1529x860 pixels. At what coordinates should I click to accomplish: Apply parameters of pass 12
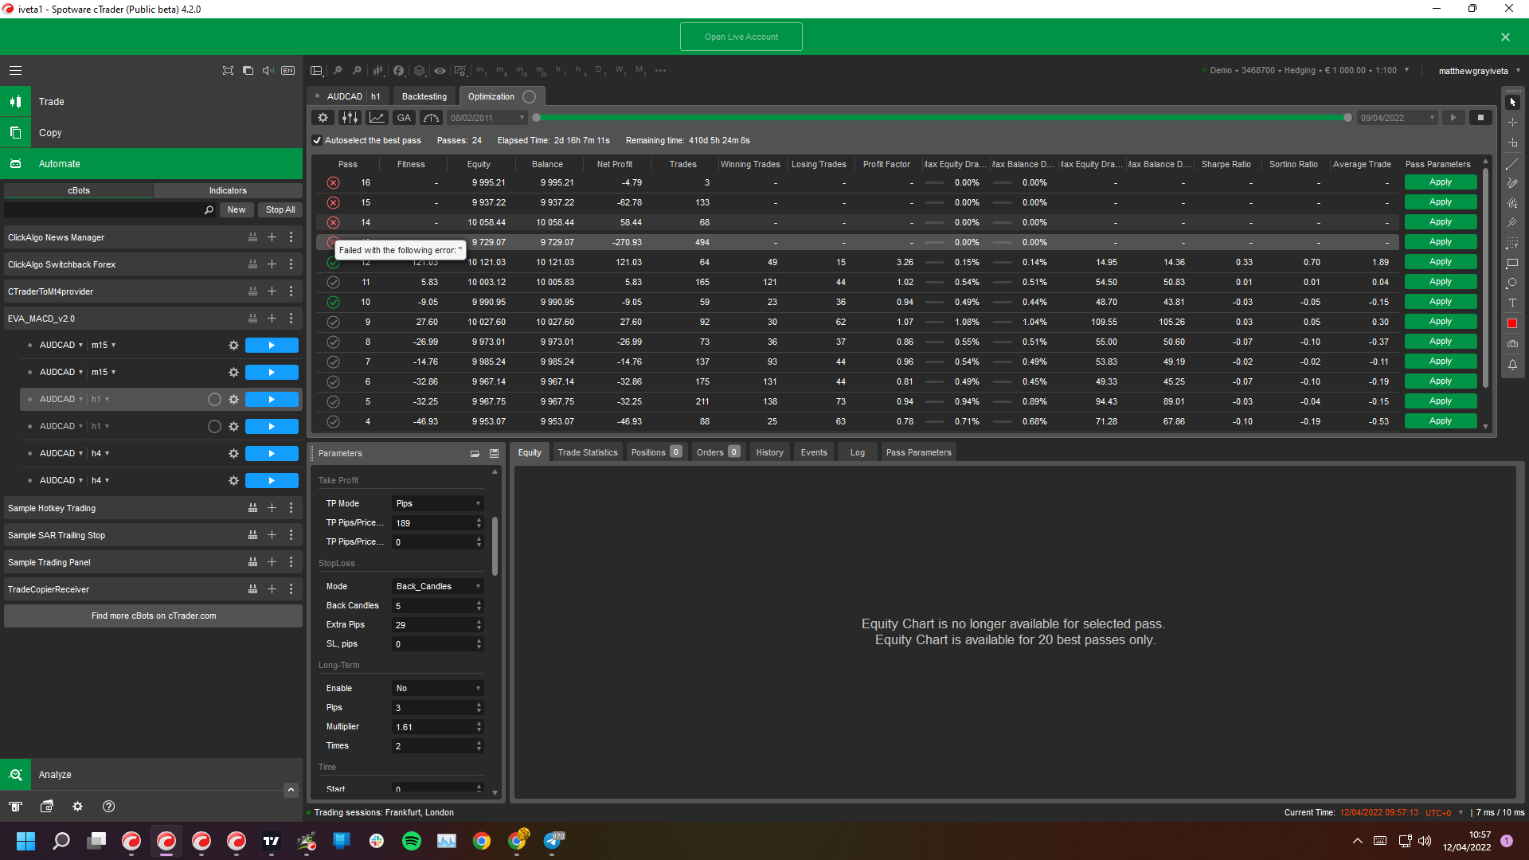click(x=1441, y=262)
